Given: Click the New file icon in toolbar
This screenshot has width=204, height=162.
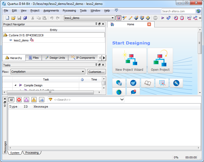Looking at the screenshot, I should (7, 18).
